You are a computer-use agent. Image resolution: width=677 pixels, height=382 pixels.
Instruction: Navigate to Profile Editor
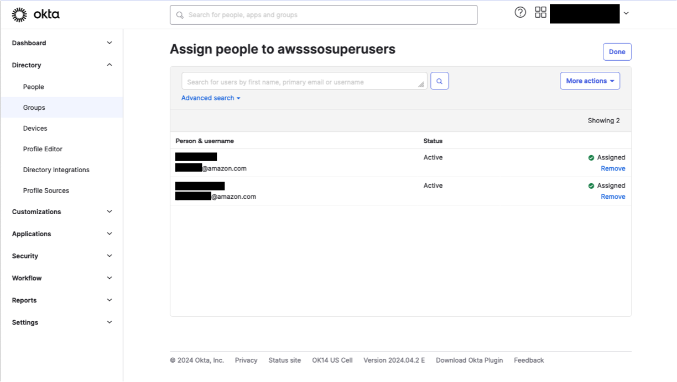[x=42, y=148]
